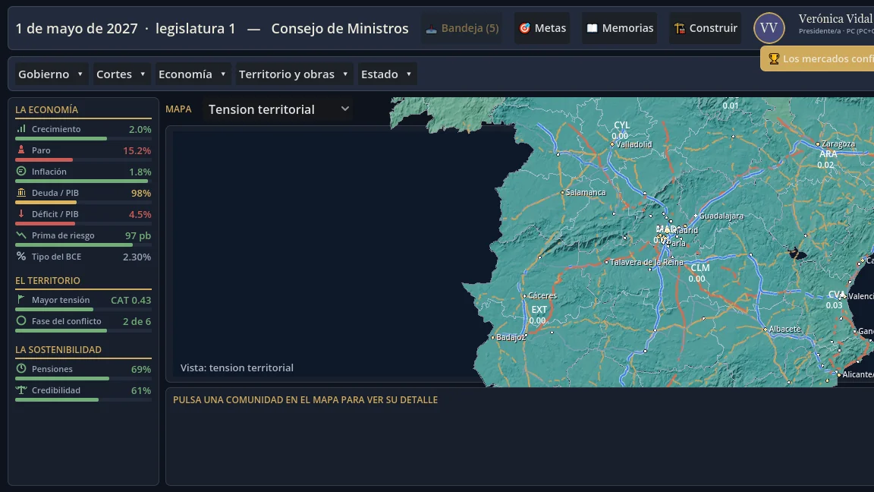Click the Albacete city label
This screenshot has height=492, width=874.
[784, 329]
